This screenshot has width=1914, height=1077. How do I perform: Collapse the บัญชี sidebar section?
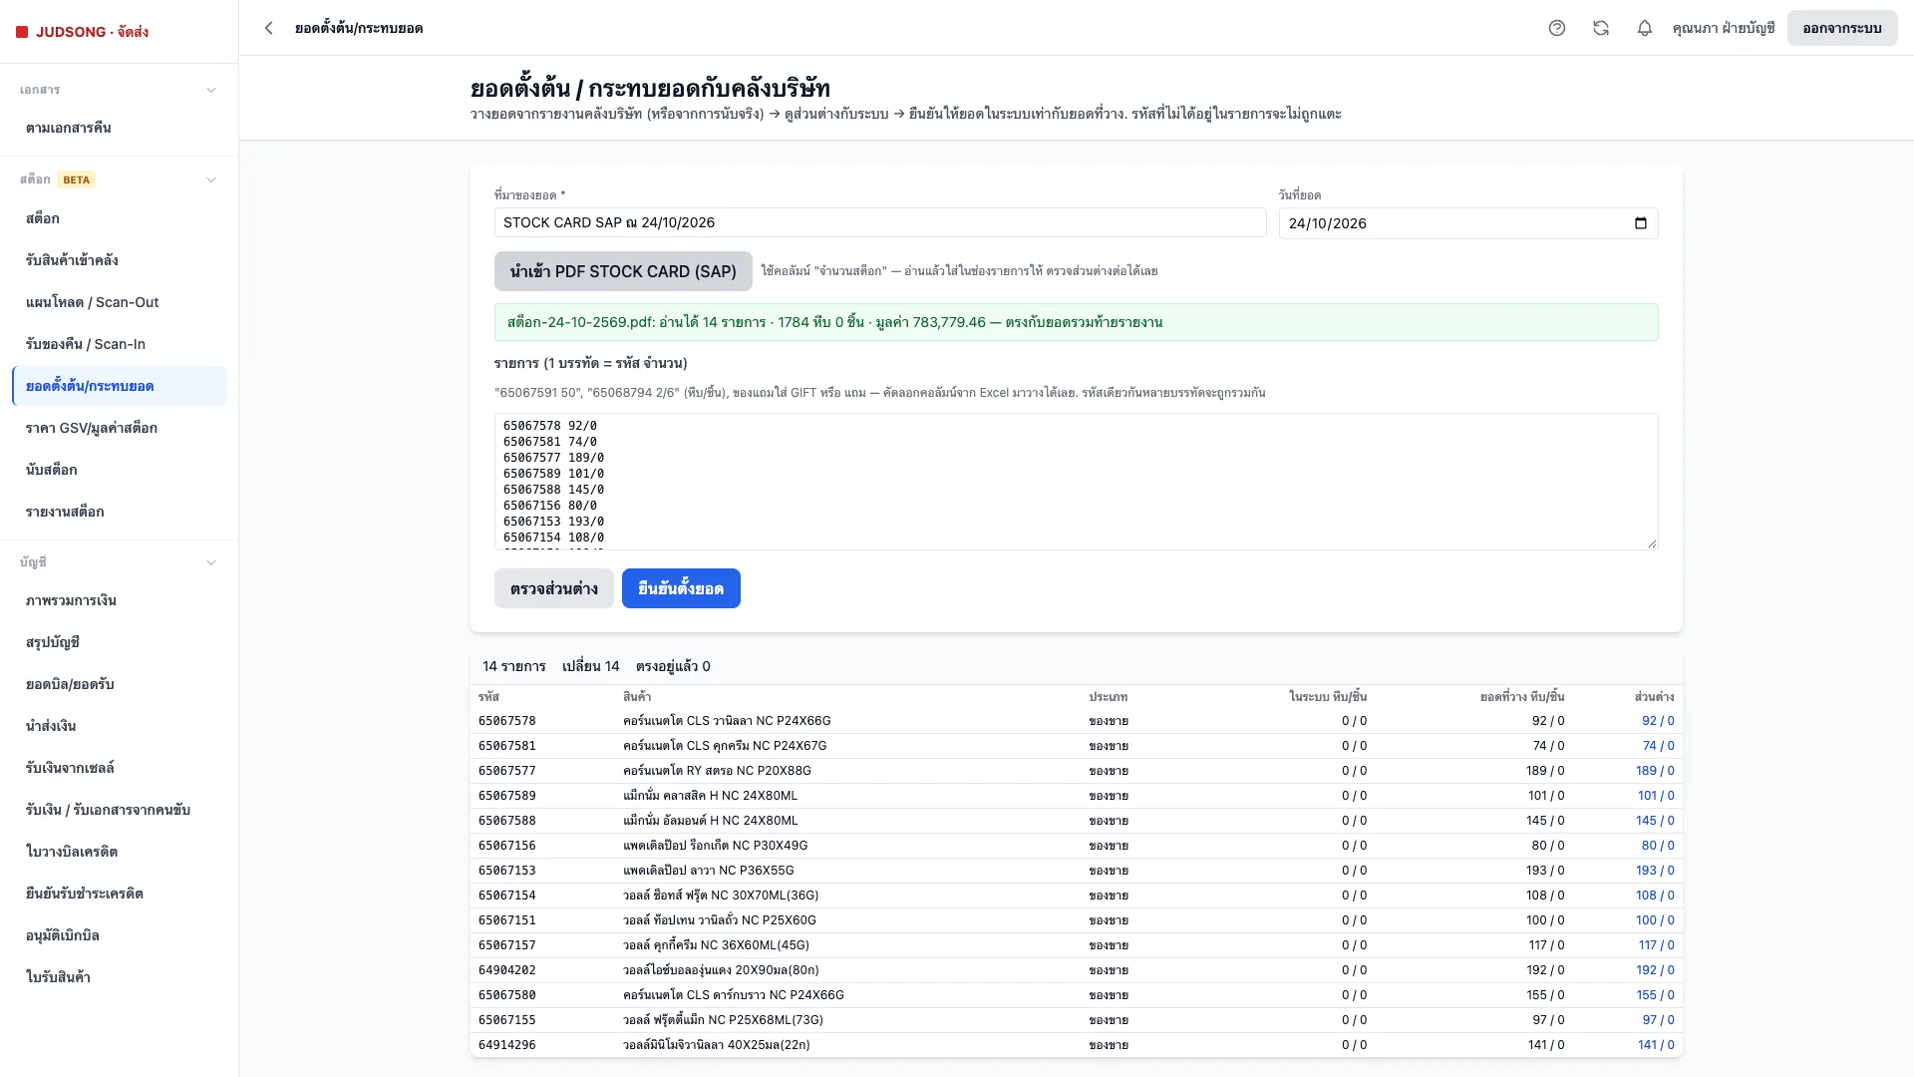pyautogui.click(x=211, y=562)
